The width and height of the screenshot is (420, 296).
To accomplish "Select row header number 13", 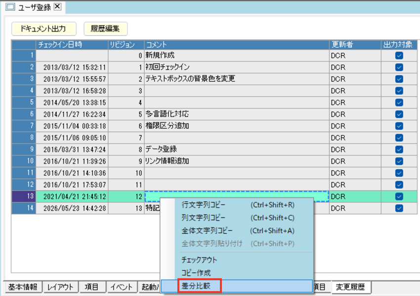I will pos(24,196).
